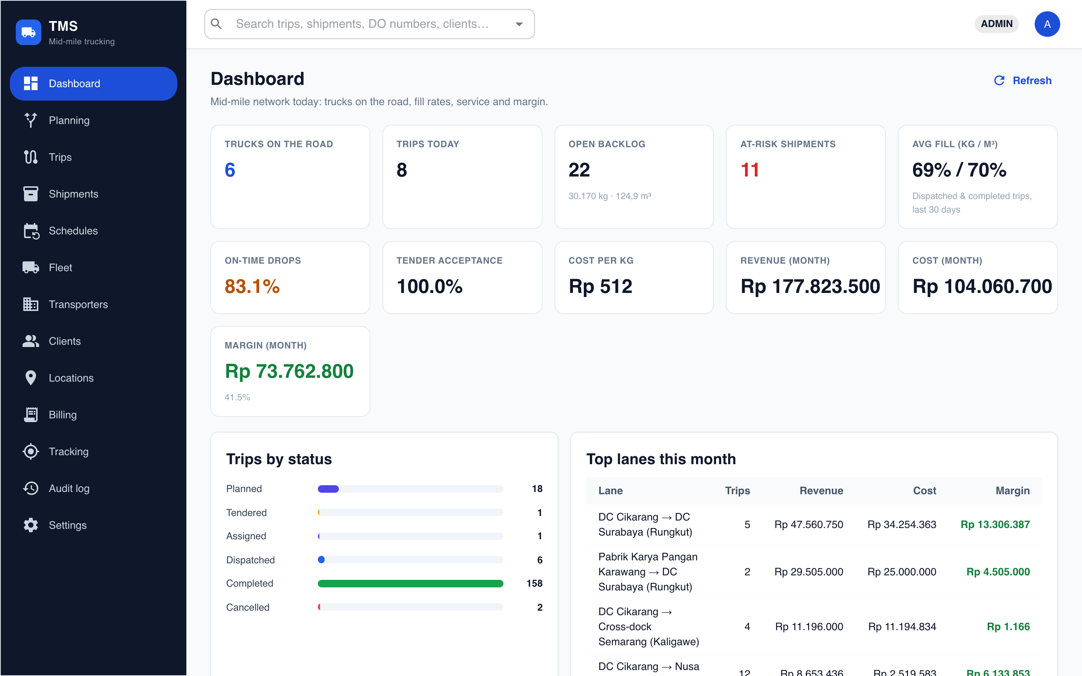1082x676 pixels.
Task: Click the Refresh link text
Action: [1032, 80]
